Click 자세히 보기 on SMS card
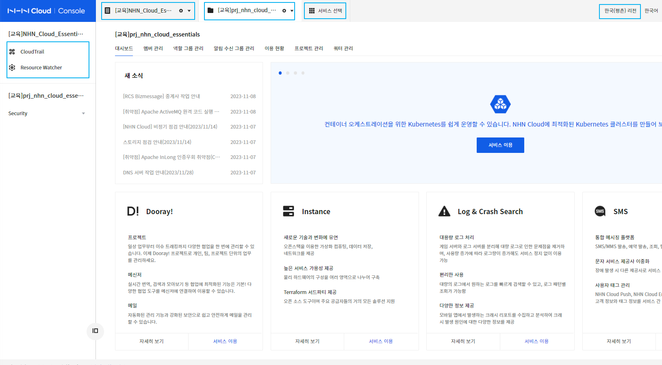This screenshot has height=365, width=662. click(x=619, y=341)
